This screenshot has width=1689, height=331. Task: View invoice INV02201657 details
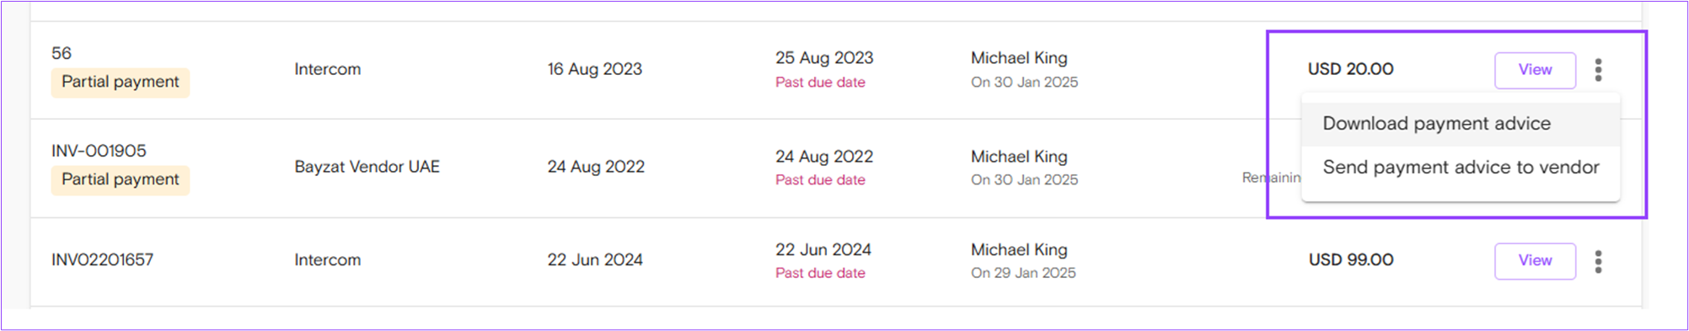[1535, 261]
